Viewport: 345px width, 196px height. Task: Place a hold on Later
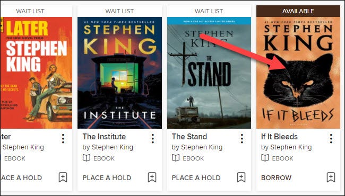pos(21,177)
